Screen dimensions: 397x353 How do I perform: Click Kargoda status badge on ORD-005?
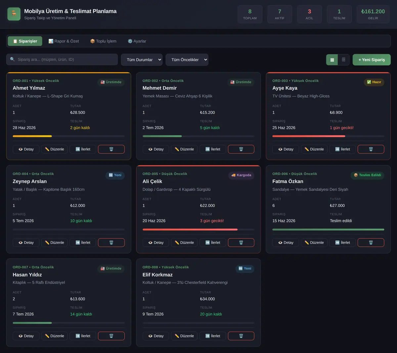pos(241,175)
